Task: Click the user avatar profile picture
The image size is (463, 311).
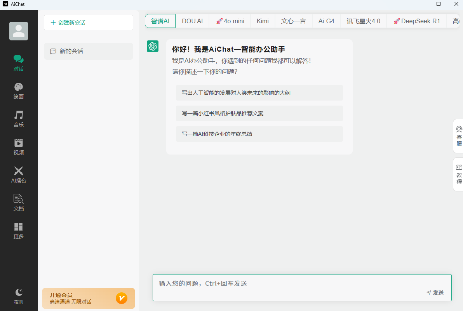Action: pos(19,31)
